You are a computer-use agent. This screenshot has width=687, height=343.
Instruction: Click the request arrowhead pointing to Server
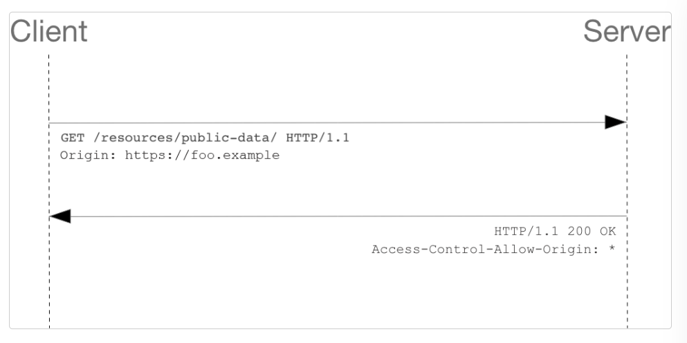(x=616, y=122)
